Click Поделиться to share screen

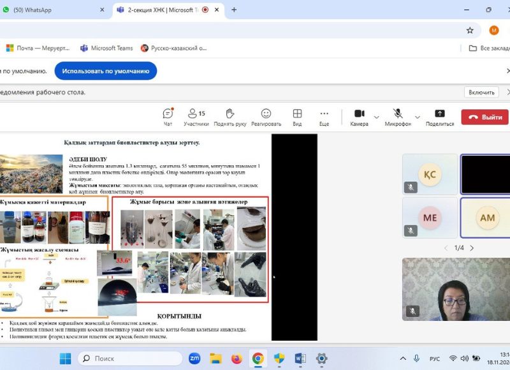tap(439, 117)
